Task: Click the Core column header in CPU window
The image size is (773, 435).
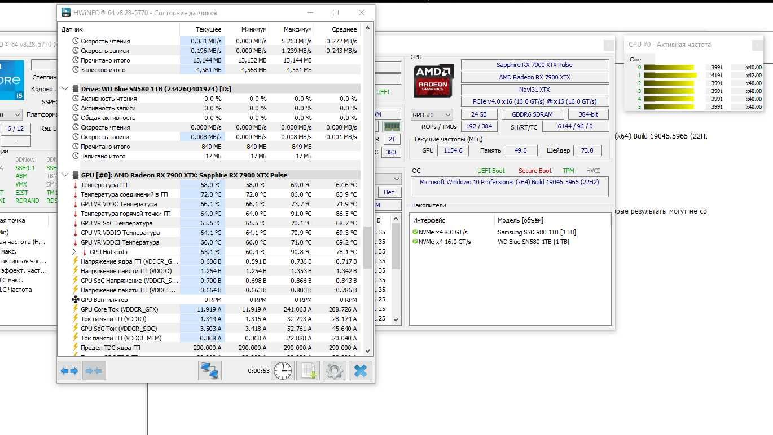Action: tap(640, 59)
